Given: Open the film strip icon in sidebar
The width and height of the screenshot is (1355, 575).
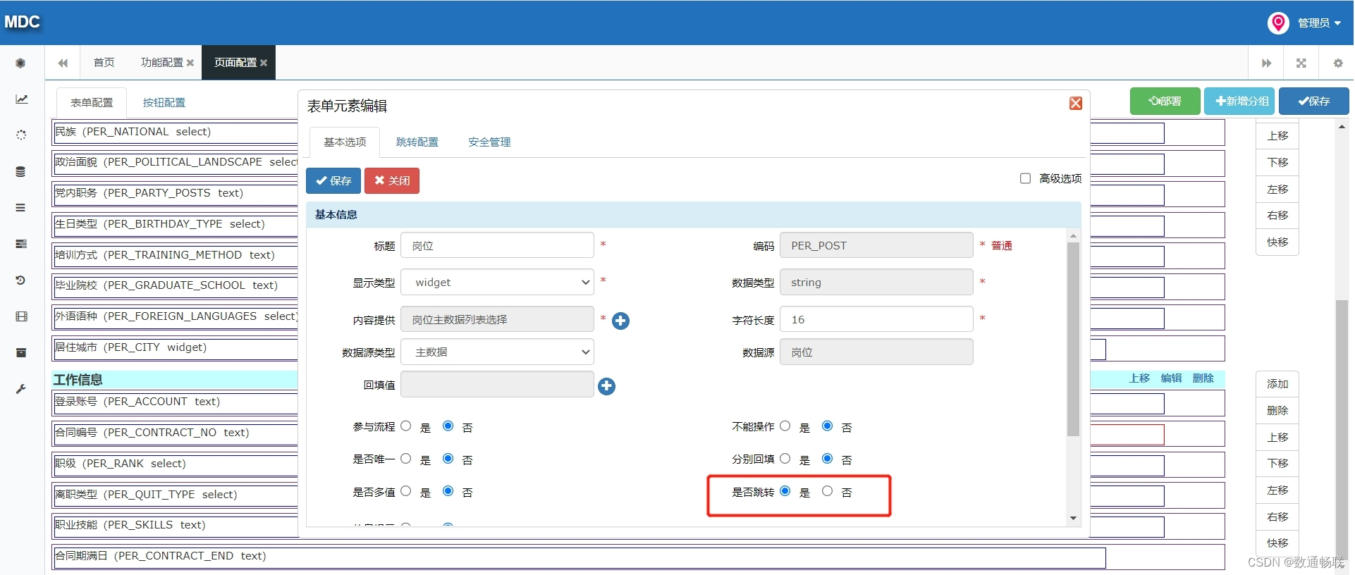Looking at the screenshot, I should pos(21,316).
